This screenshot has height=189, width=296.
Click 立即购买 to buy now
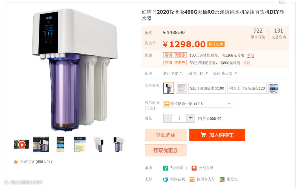click(x=166, y=135)
